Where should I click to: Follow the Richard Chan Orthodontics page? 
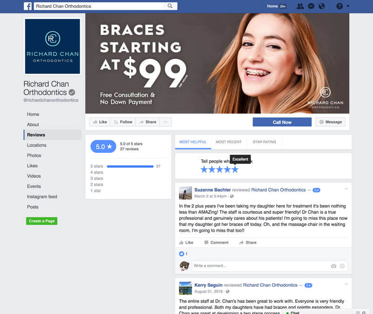123,122
